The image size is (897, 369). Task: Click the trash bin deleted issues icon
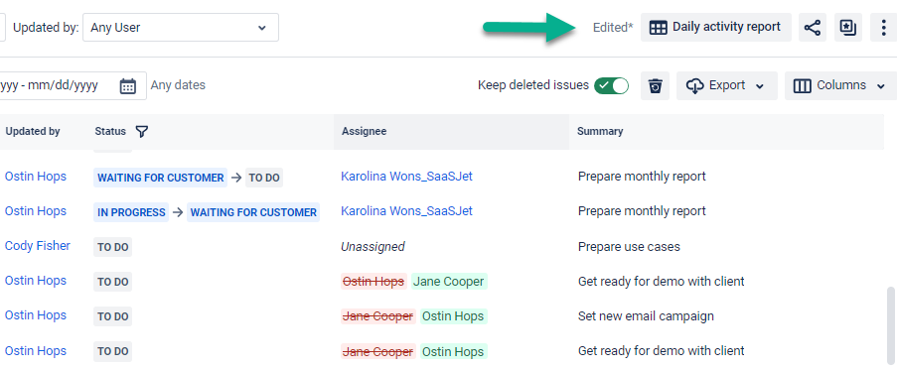(655, 85)
